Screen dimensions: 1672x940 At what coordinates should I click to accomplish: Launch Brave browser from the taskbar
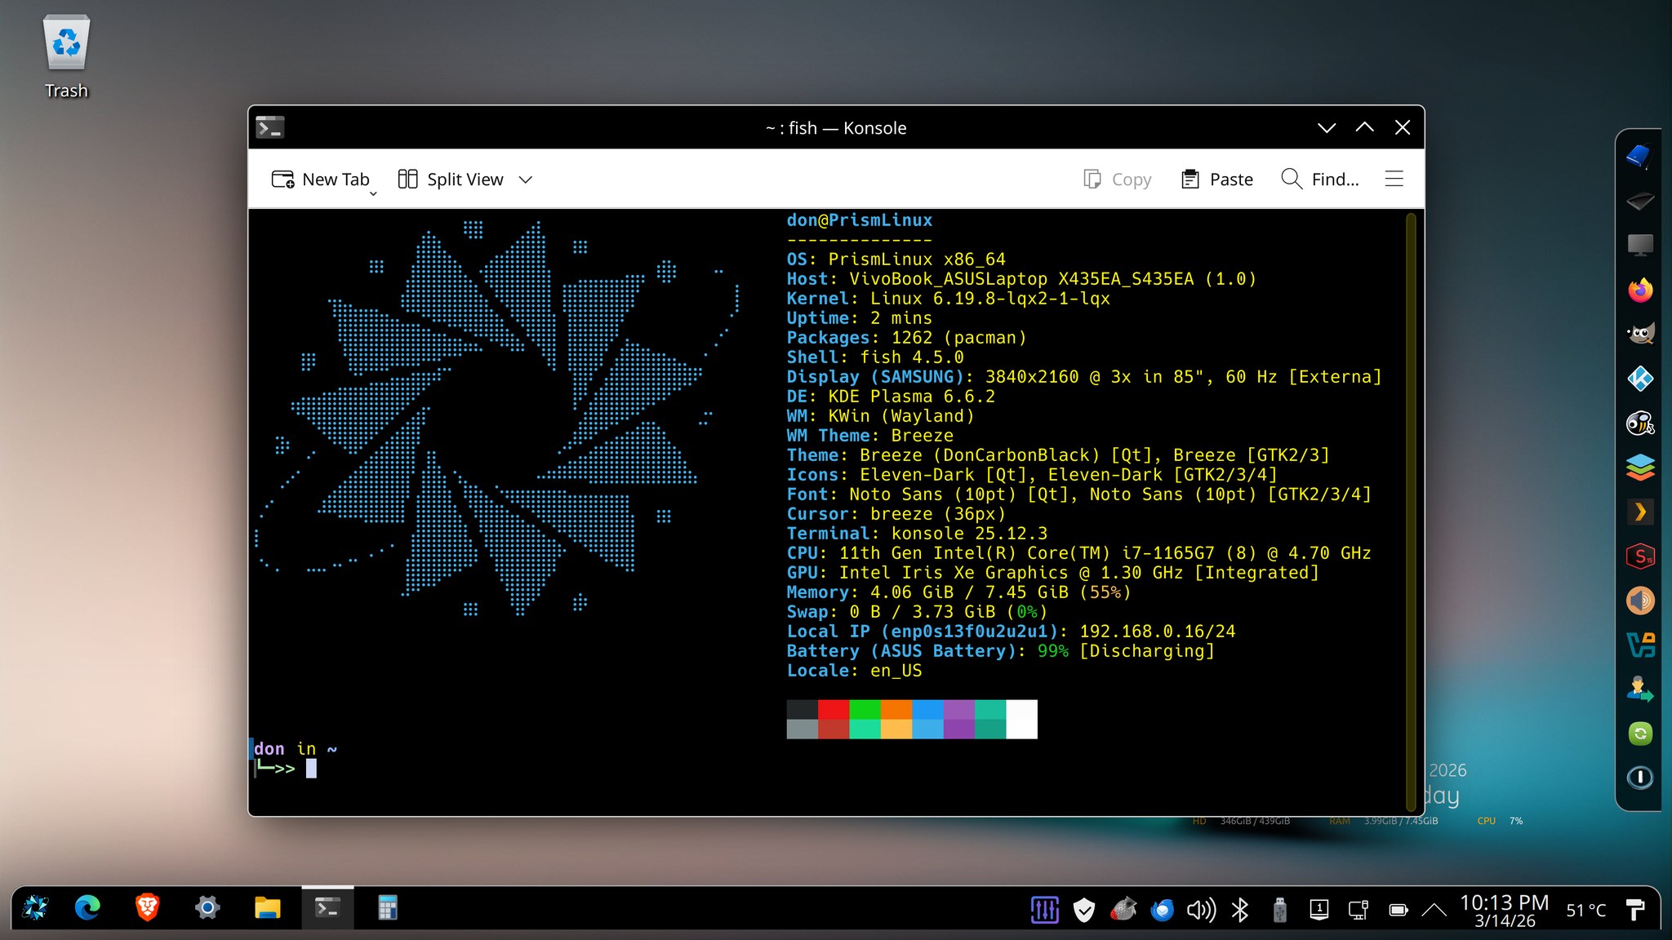click(147, 908)
